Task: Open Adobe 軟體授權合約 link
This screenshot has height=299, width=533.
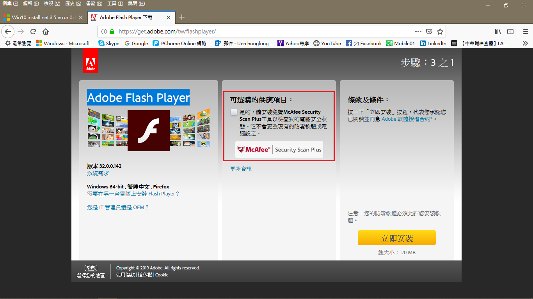Action: (x=407, y=119)
